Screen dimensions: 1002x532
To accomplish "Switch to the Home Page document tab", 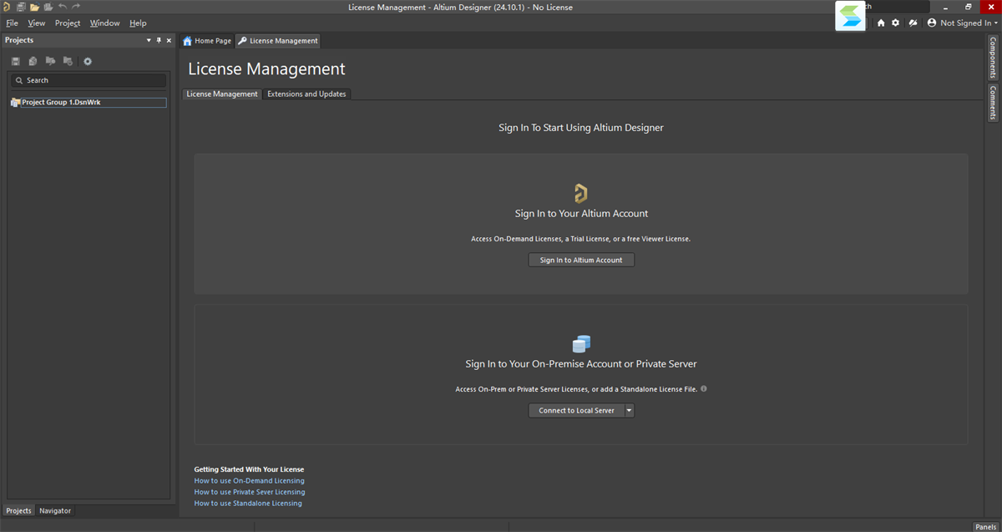I will [x=207, y=40].
